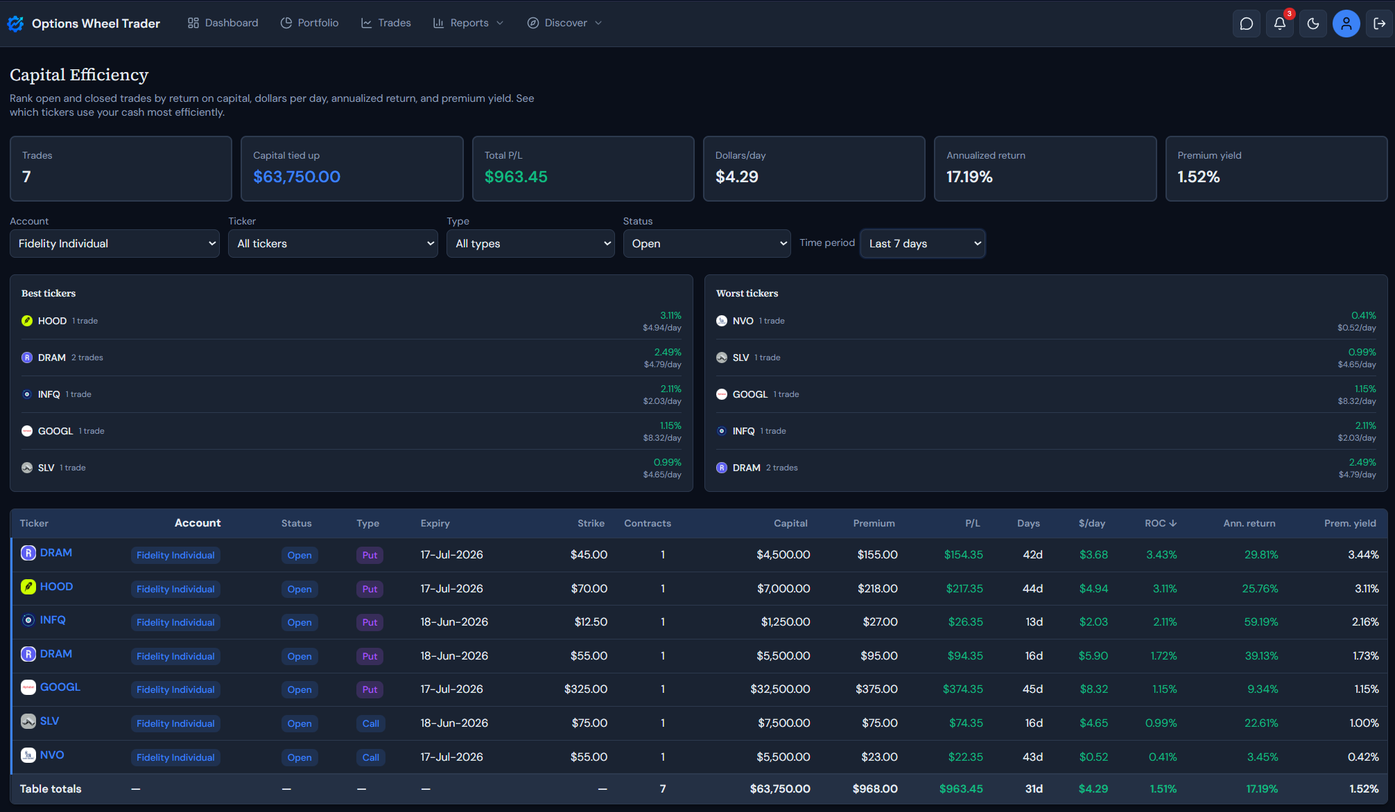
Task: Click HOOD ticker icon in table row
Action: (x=28, y=587)
